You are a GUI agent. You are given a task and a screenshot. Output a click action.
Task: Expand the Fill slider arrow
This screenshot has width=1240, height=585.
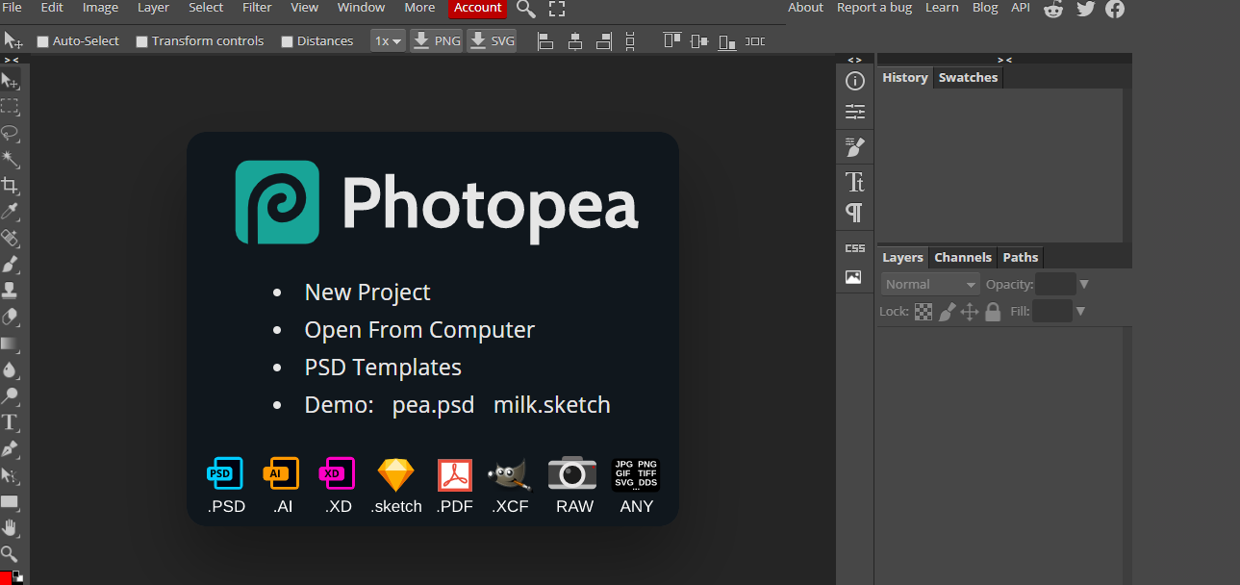click(x=1080, y=311)
